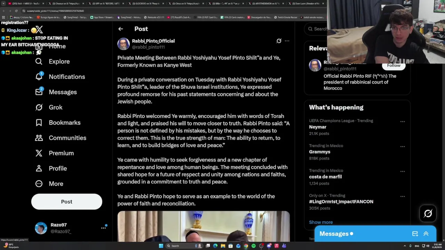Click the Post compose button
445x250 pixels.
pos(67,202)
